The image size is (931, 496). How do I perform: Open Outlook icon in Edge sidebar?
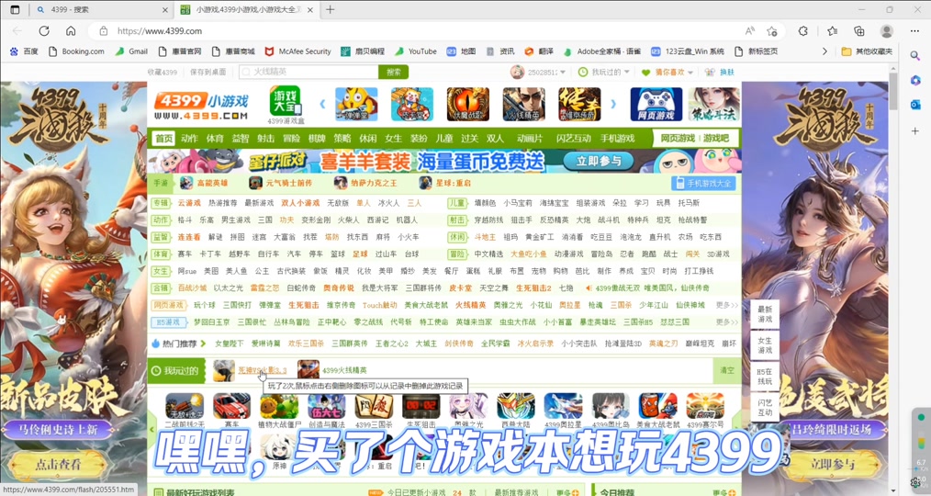pyautogui.click(x=915, y=105)
